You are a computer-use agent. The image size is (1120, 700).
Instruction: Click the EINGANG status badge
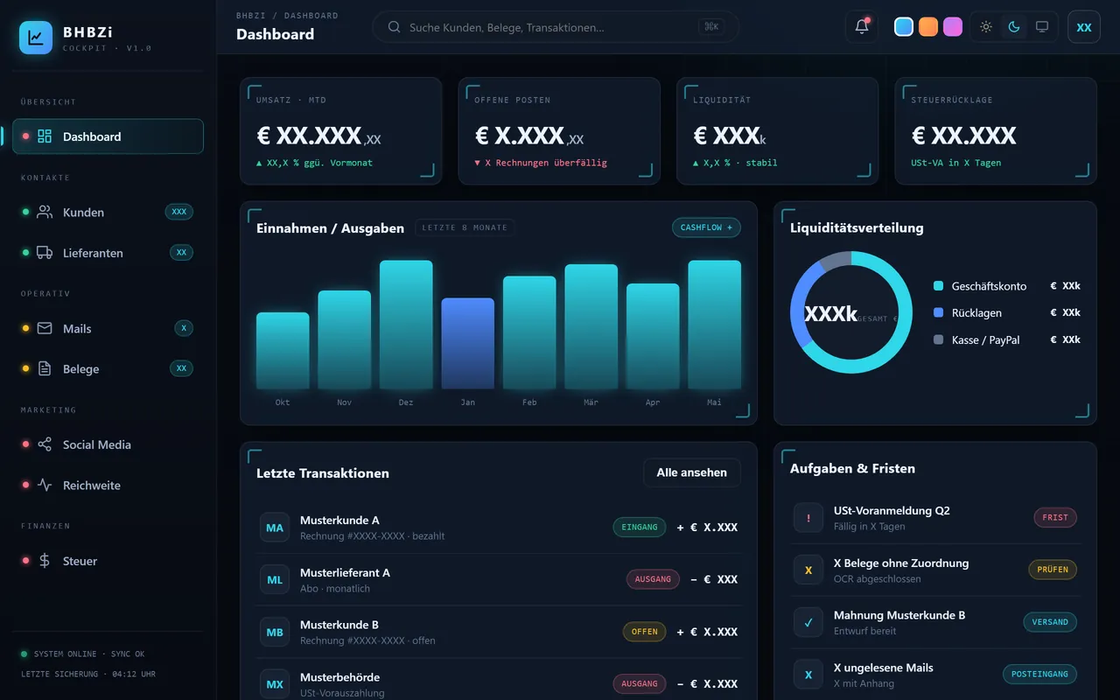pyautogui.click(x=640, y=527)
